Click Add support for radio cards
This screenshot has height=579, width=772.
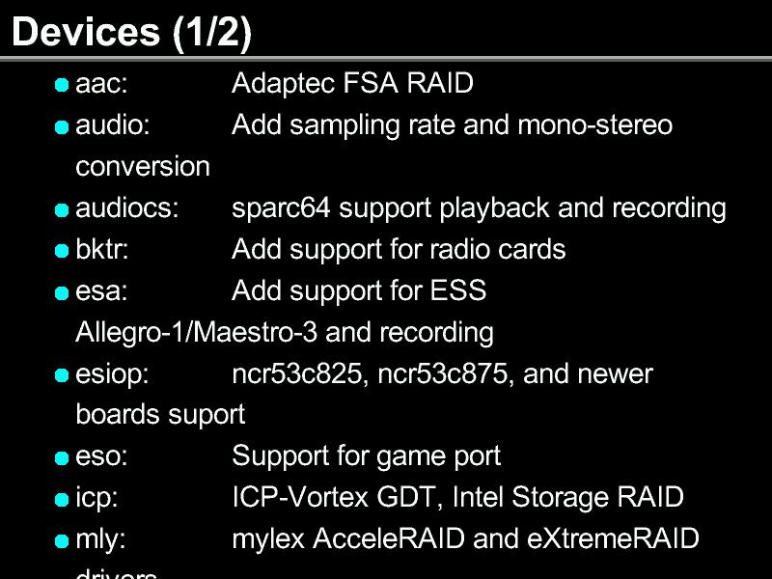pos(399,250)
